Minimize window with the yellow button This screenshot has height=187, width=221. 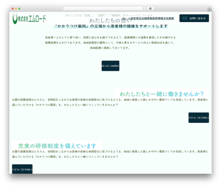pyautogui.click(x=16, y=9)
